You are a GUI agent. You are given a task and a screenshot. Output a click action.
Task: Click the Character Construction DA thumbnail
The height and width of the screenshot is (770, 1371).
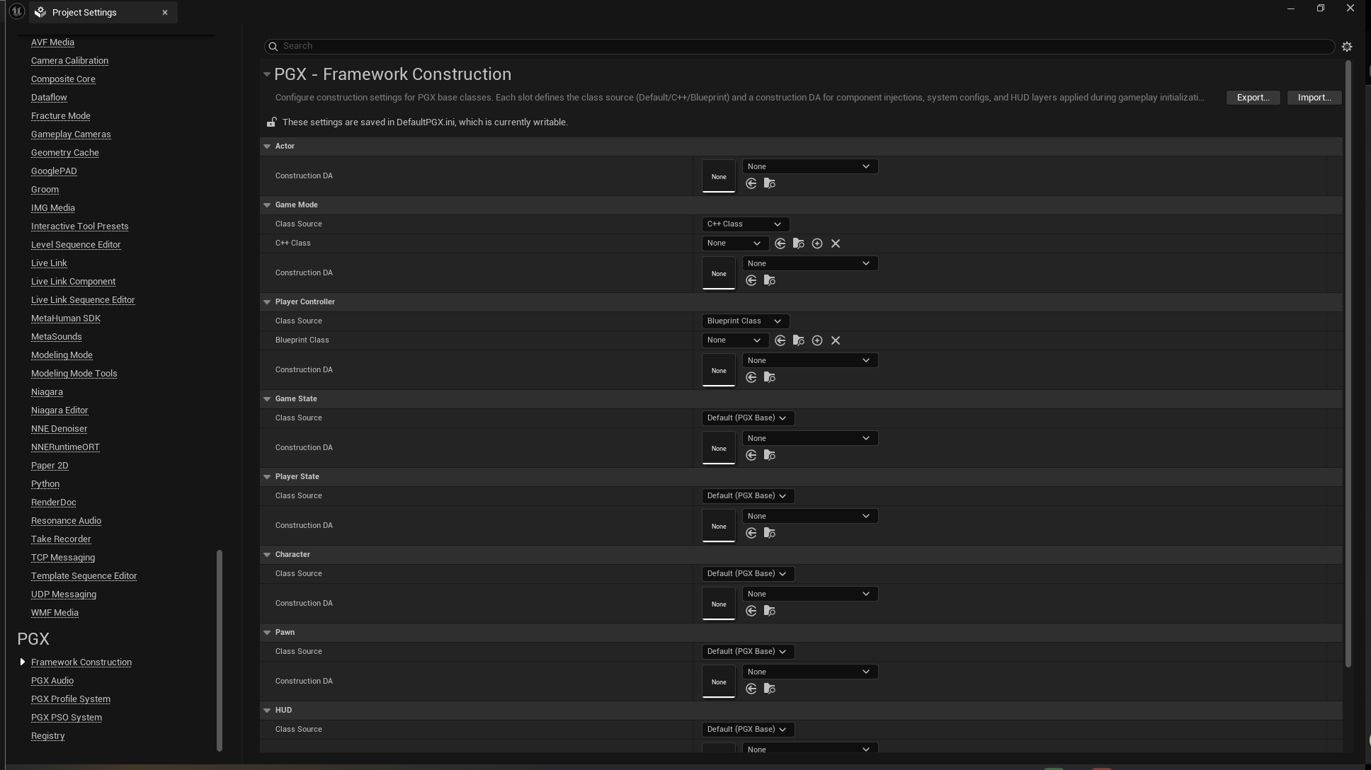click(719, 604)
